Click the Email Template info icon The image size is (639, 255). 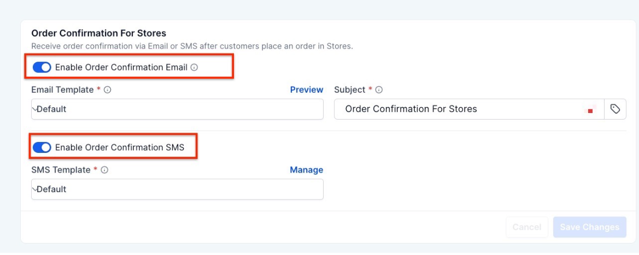point(108,90)
